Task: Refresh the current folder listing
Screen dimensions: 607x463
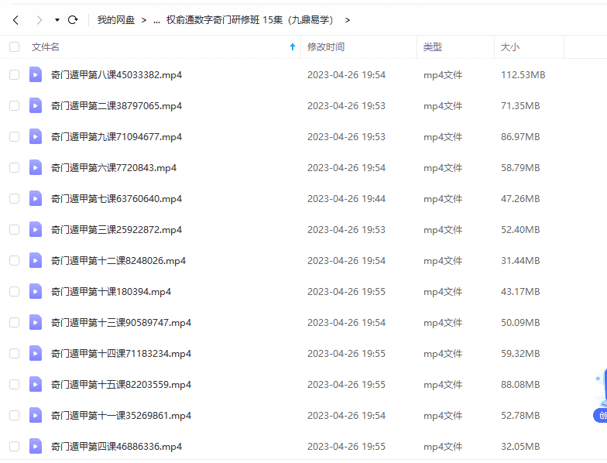Action: coord(73,19)
